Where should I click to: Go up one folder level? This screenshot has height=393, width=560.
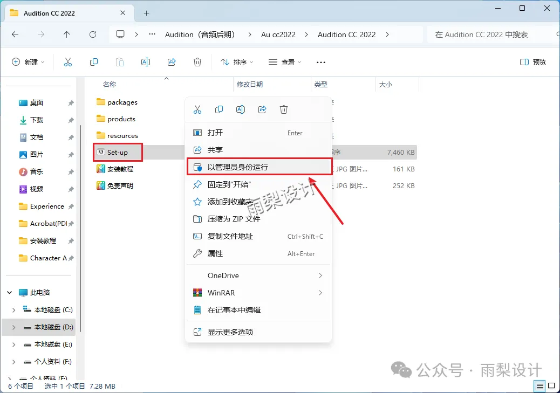66,35
